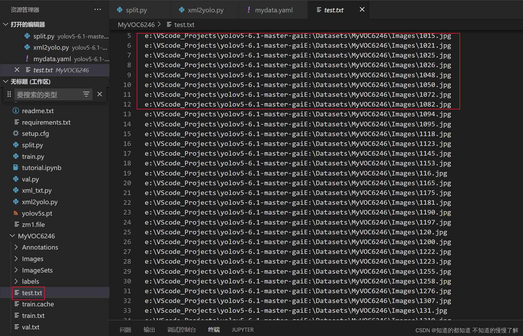Viewport: 523px width, 336px height.
Task: Switch to split.py editor tab
Action: point(140,10)
